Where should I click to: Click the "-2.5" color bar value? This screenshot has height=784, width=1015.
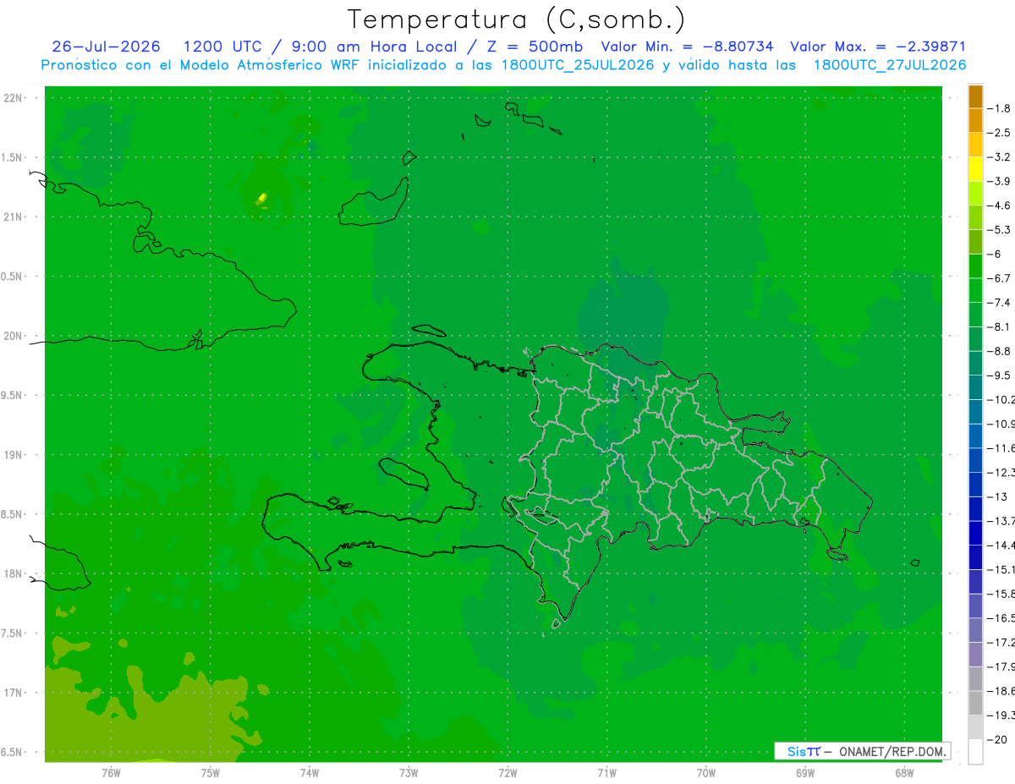coord(999,133)
